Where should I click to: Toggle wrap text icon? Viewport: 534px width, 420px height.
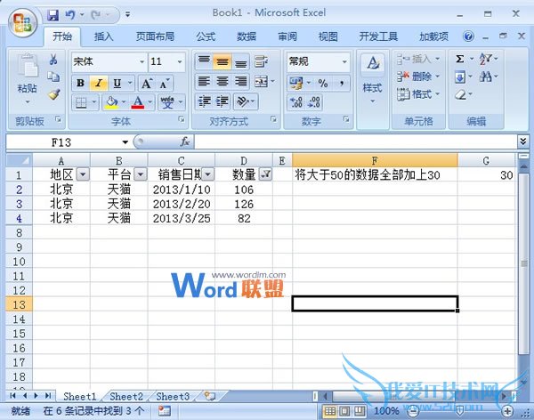(x=261, y=61)
